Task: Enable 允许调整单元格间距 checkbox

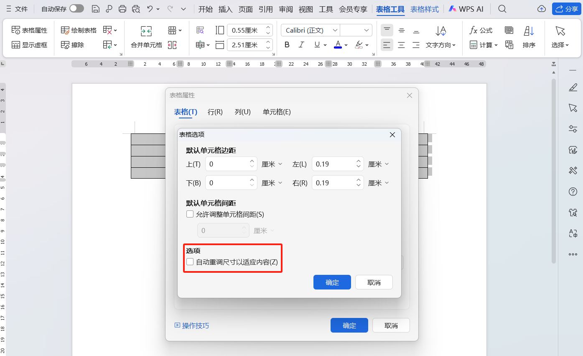Action: pos(190,214)
